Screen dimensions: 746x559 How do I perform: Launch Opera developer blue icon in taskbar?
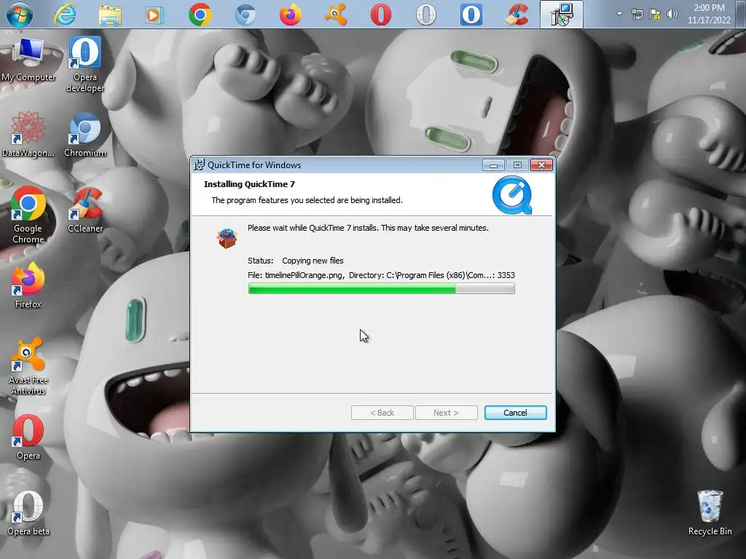[x=471, y=15]
